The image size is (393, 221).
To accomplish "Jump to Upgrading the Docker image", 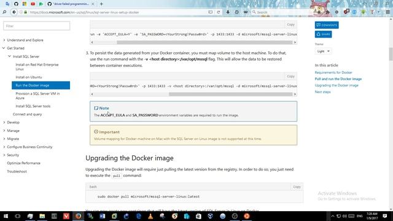I will click(337, 85).
